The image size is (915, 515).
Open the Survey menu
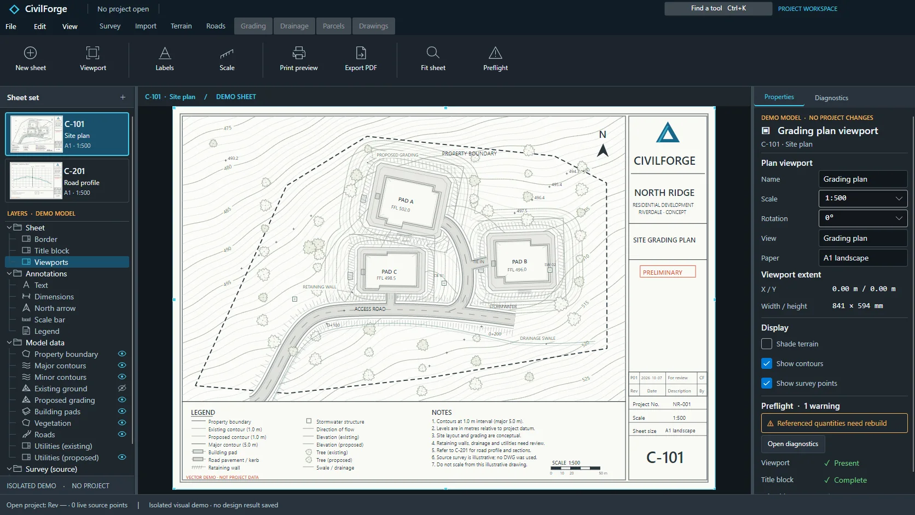[x=110, y=26]
